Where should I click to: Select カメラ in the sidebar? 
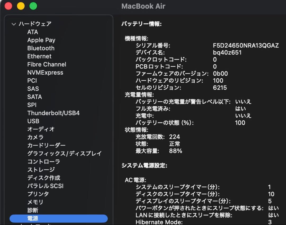point(35,137)
